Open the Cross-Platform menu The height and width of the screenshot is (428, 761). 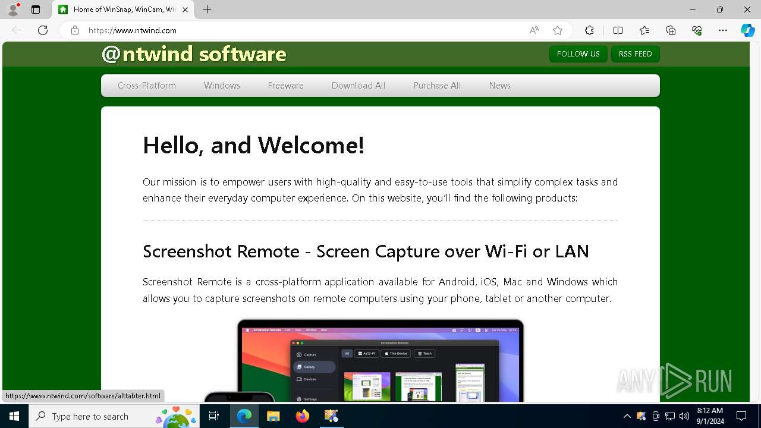click(147, 86)
